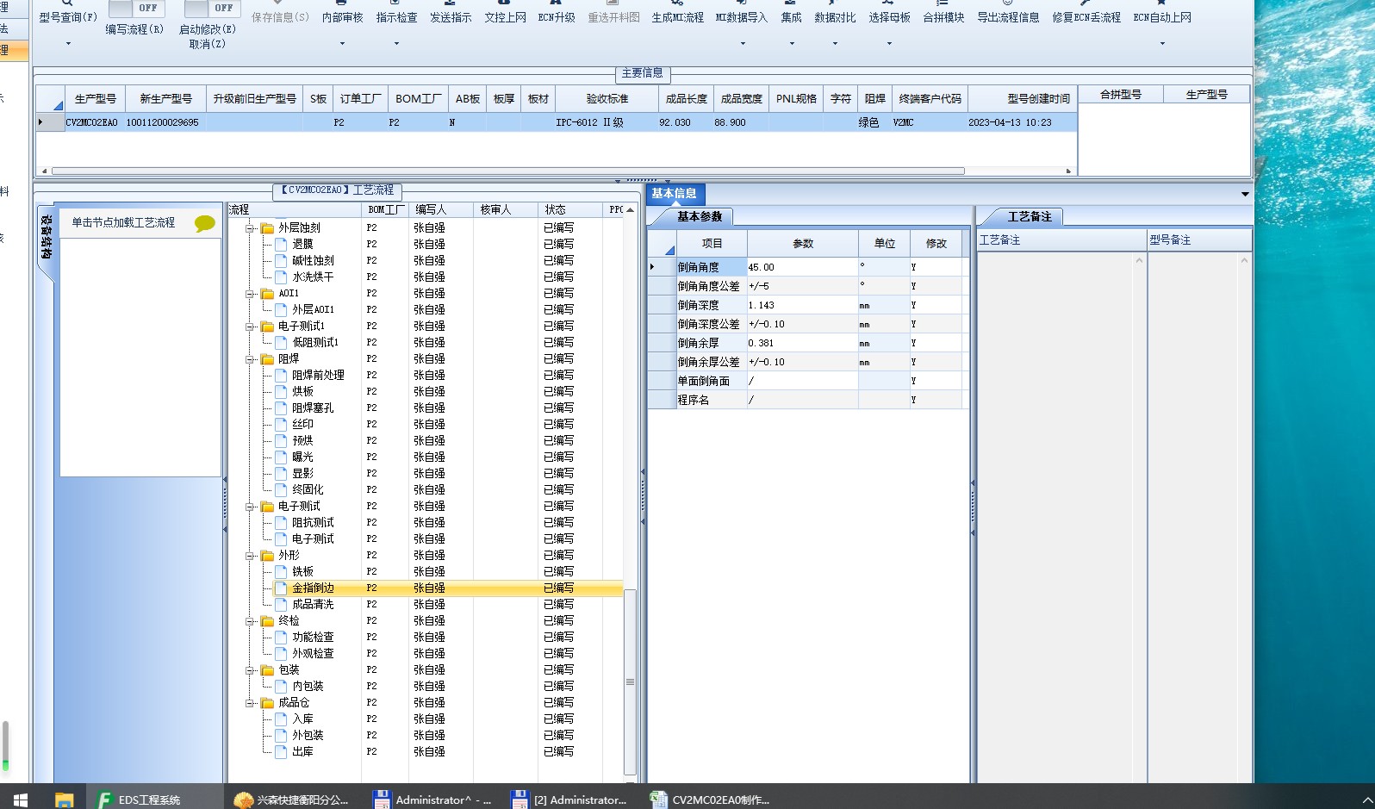Select the 成品清洗 process step
1375x809 pixels.
point(313,604)
